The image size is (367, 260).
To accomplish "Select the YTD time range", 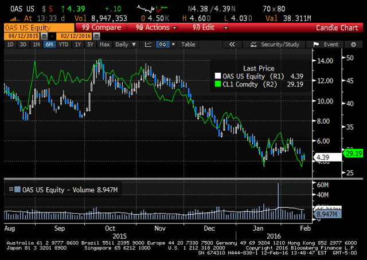I will click(64, 45).
